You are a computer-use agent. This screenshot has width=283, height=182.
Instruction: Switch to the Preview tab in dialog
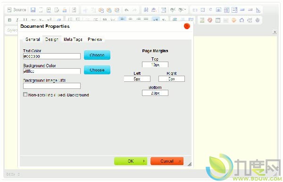click(95, 39)
